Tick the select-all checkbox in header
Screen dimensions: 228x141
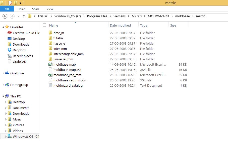(x=45, y=25)
